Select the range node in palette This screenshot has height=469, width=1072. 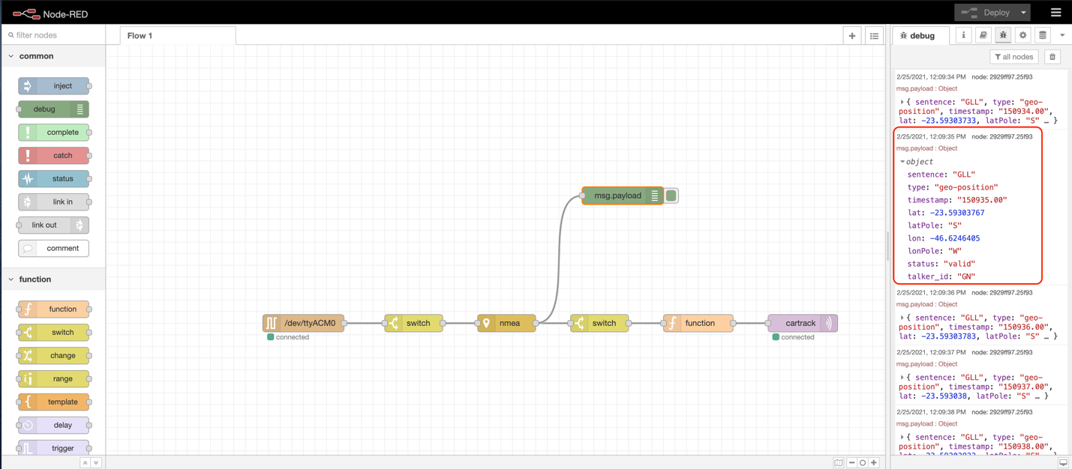54,378
